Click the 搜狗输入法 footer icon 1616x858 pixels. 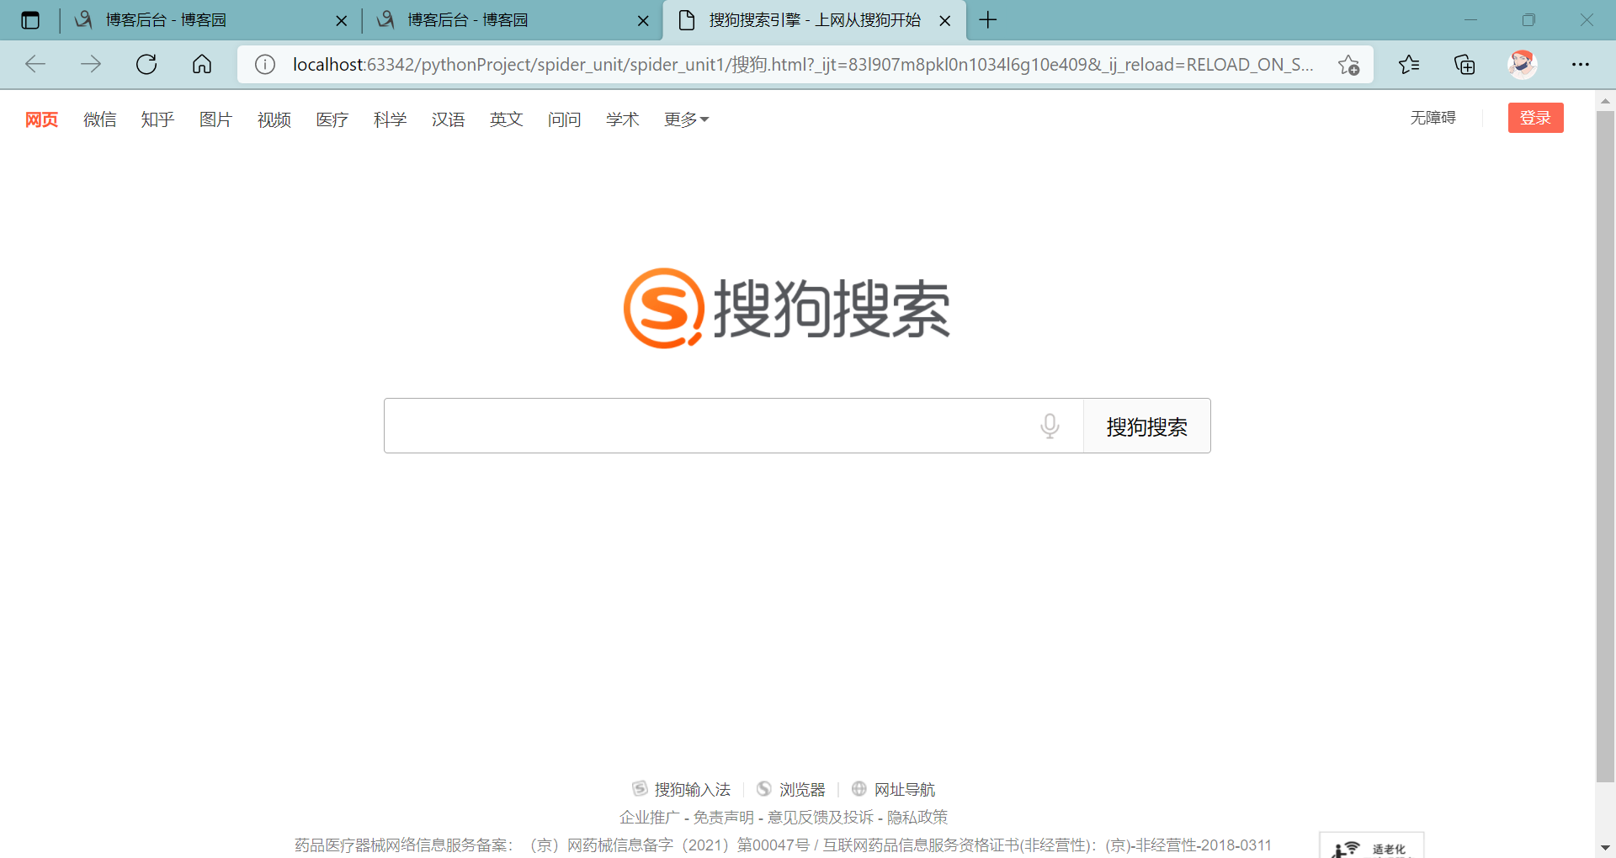click(x=640, y=789)
